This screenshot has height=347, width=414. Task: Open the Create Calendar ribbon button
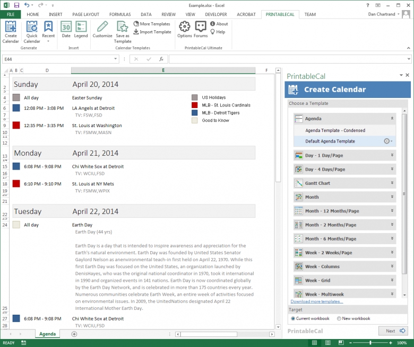tap(11, 32)
